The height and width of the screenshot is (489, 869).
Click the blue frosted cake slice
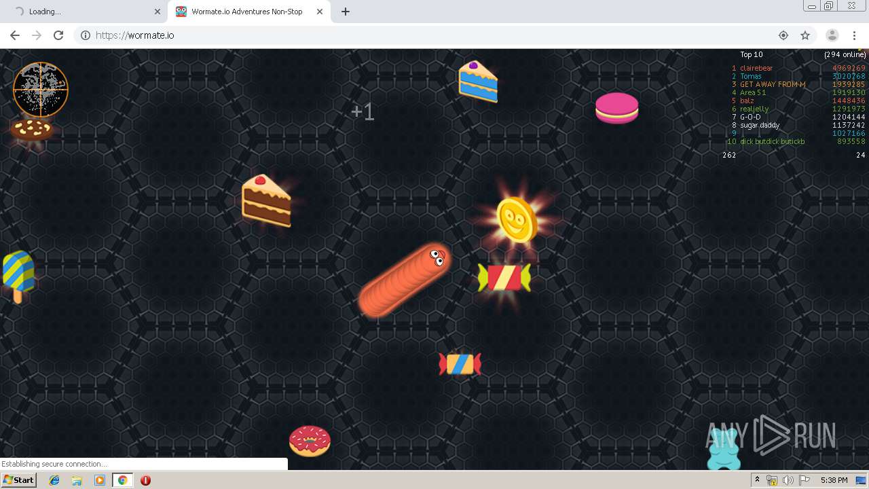pyautogui.click(x=478, y=81)
